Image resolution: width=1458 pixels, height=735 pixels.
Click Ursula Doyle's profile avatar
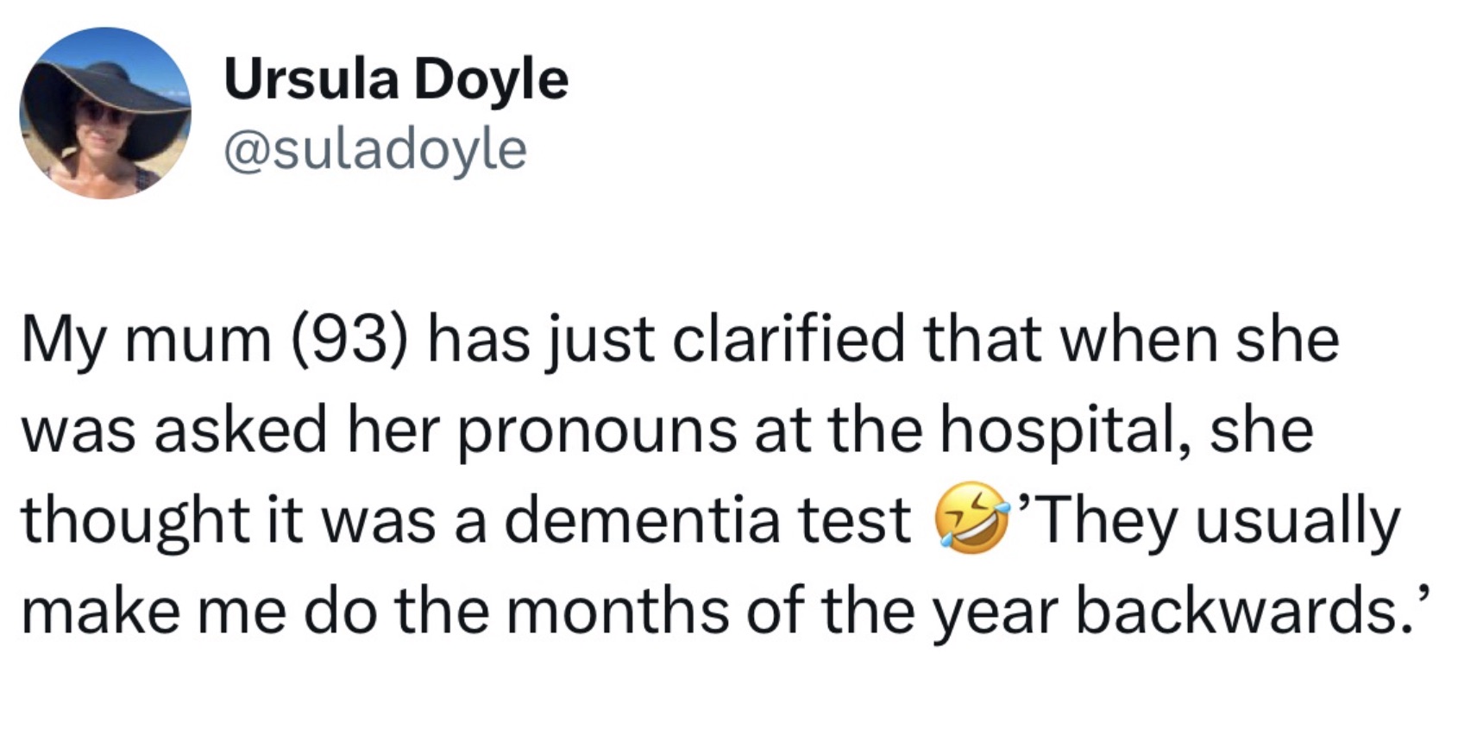105,113
